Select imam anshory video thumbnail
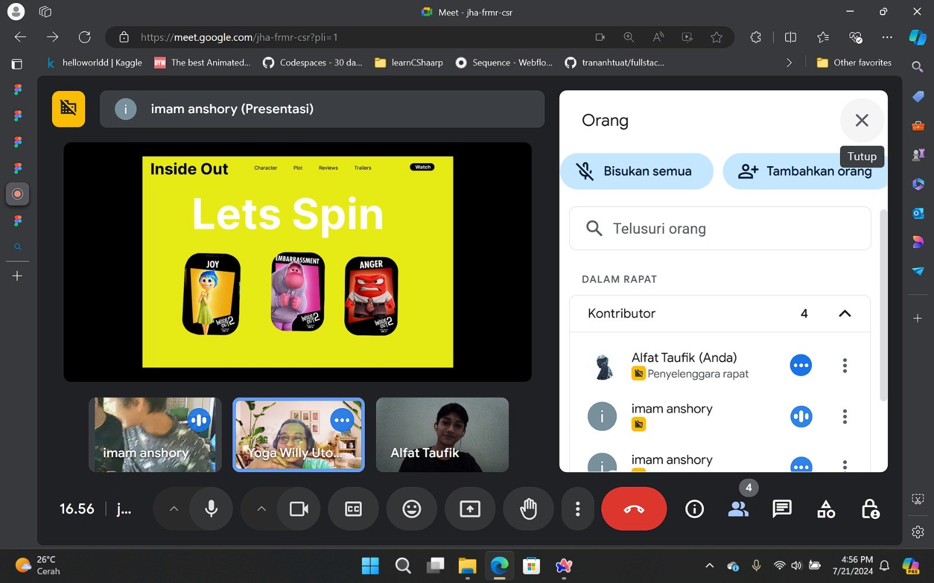The height and width of the screenshot is (583, 934). (x=155, y=435)
